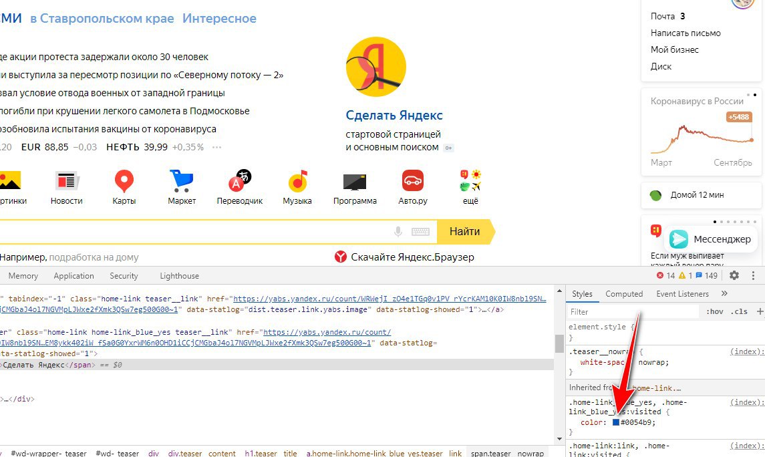The width and height of the screenshot is (765, 457).
Task: Switch to the Security tab
Action: [x=124, y=275]
